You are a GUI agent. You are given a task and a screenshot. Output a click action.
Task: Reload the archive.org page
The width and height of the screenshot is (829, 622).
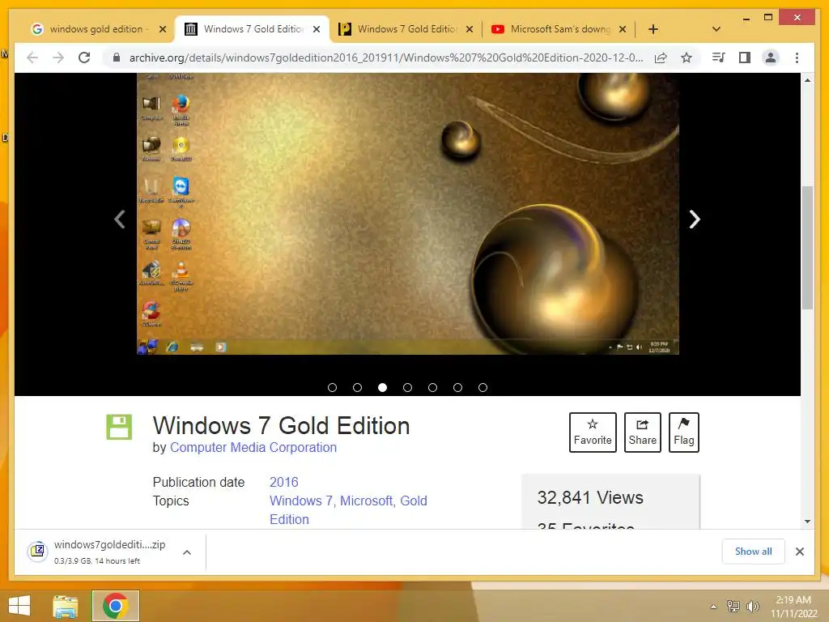tap(84, 58)
